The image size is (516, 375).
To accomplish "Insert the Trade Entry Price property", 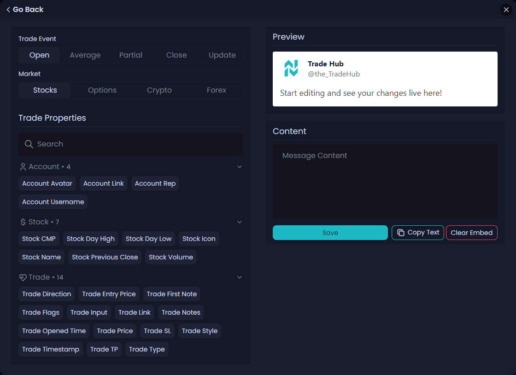I will pos(109,294).
